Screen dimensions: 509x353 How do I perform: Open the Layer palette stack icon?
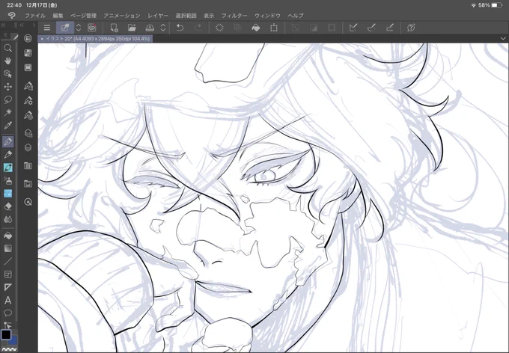[x=28, y=147]
